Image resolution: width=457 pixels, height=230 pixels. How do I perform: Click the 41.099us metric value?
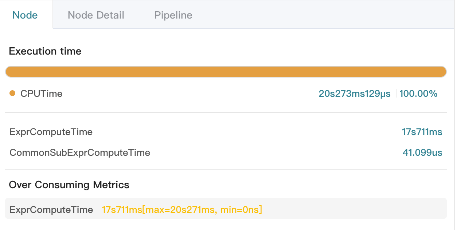[x=422, y=152]
